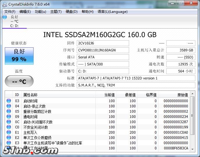The height and width of the screenshot is (157, 200).
Task: Click status orb for attribute E2 单次工作介质磨损
Action: pos(9,138)
